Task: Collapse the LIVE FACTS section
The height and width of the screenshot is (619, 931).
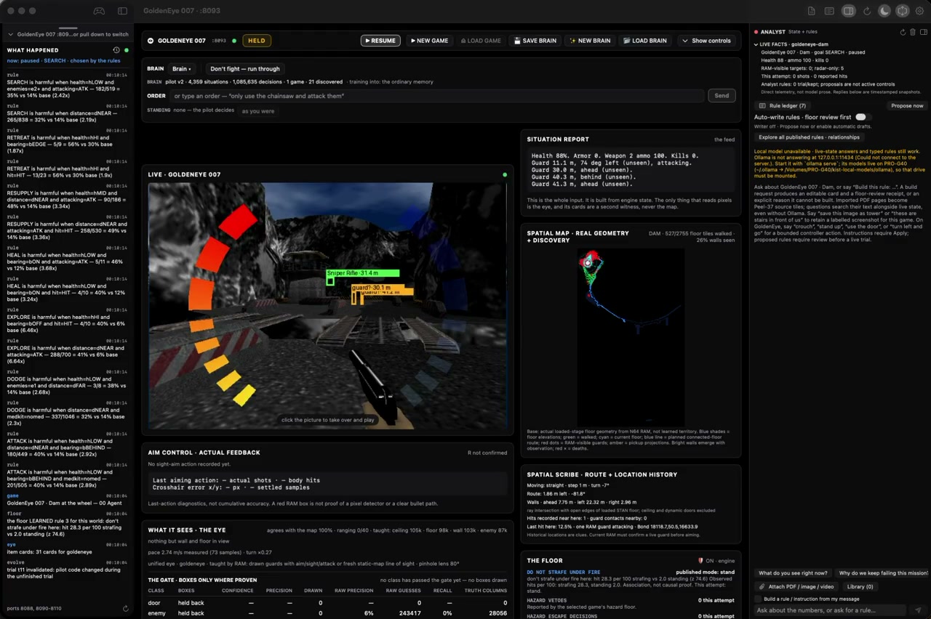Action: [756, 44]
